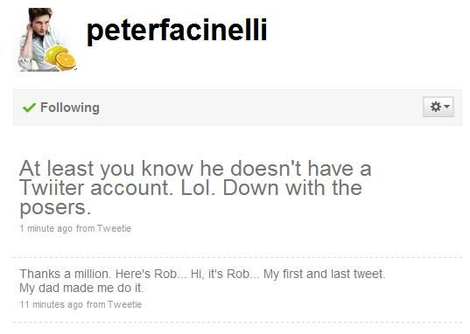Select the "Thanks a million. Here's Rob" tweet line

point(202,274)
